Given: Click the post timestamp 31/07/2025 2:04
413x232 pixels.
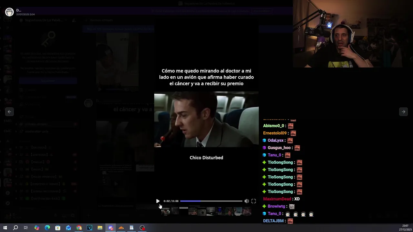Looking at the screenshot, I should click(25, 15).
